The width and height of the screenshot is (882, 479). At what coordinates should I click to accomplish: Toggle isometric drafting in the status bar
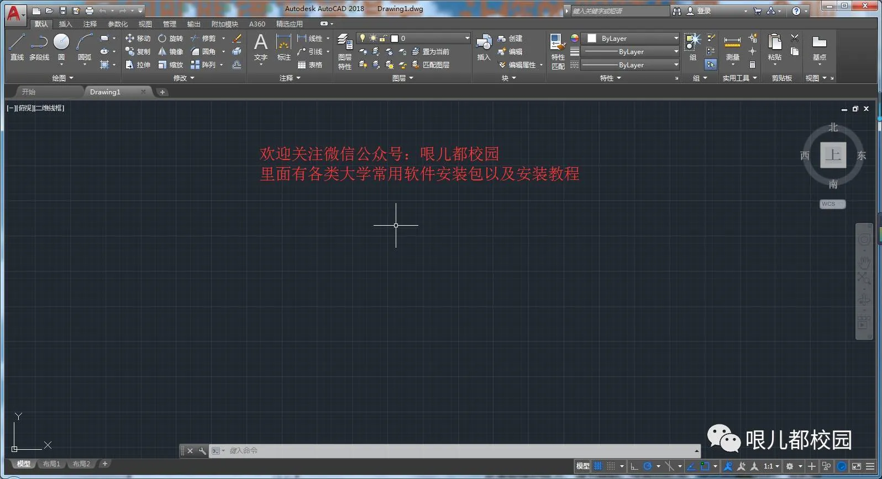(670, 466)
